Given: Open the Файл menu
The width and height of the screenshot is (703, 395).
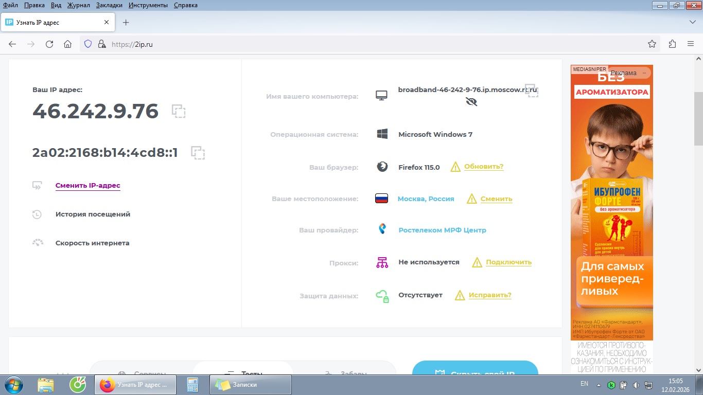Looking at the screenshot, I should point(10,5).
